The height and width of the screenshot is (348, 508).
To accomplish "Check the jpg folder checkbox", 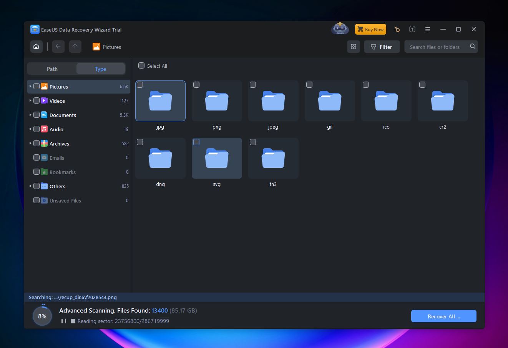I will point(140,85).
